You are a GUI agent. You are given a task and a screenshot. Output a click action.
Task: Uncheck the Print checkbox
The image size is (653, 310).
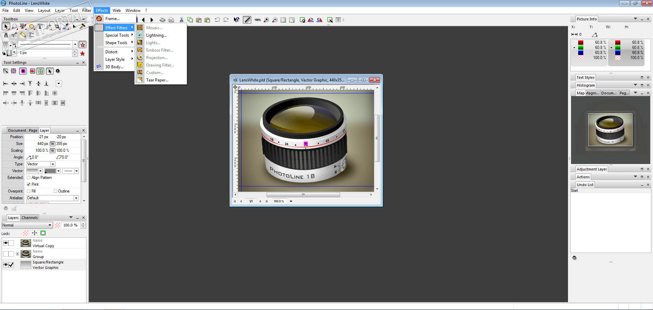click(x=29, y=184)
